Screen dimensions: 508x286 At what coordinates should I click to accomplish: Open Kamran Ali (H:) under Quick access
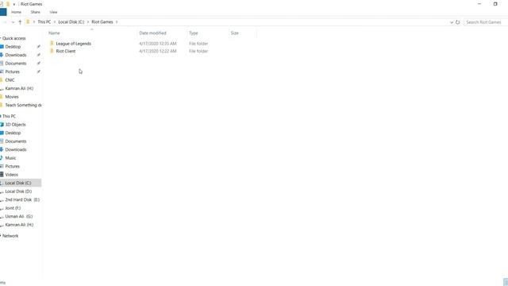click(19, 88)
